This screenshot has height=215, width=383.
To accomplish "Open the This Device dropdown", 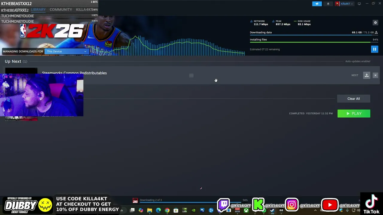I will 66,51.
